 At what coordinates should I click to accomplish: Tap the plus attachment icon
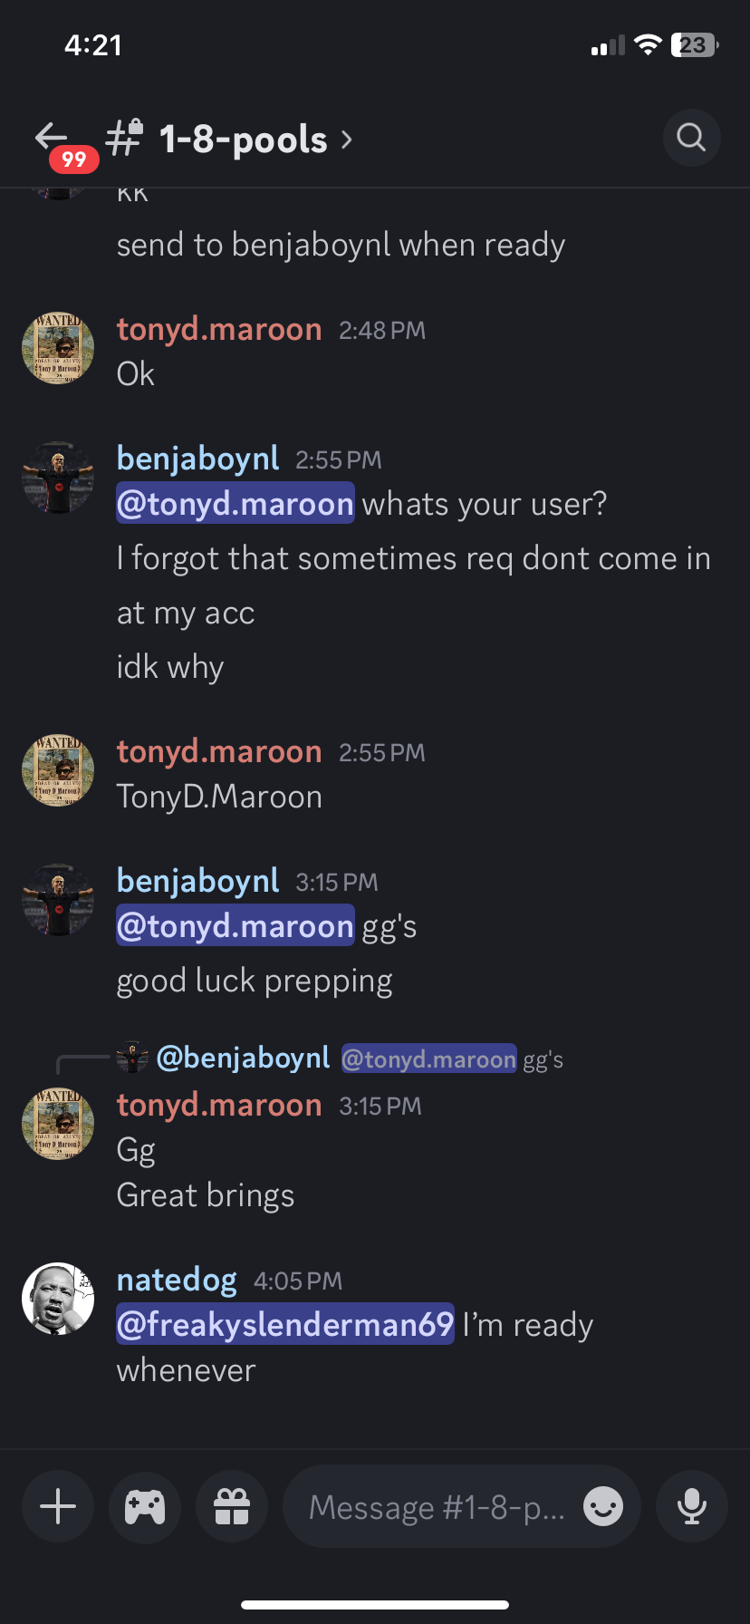(58, 1506)
